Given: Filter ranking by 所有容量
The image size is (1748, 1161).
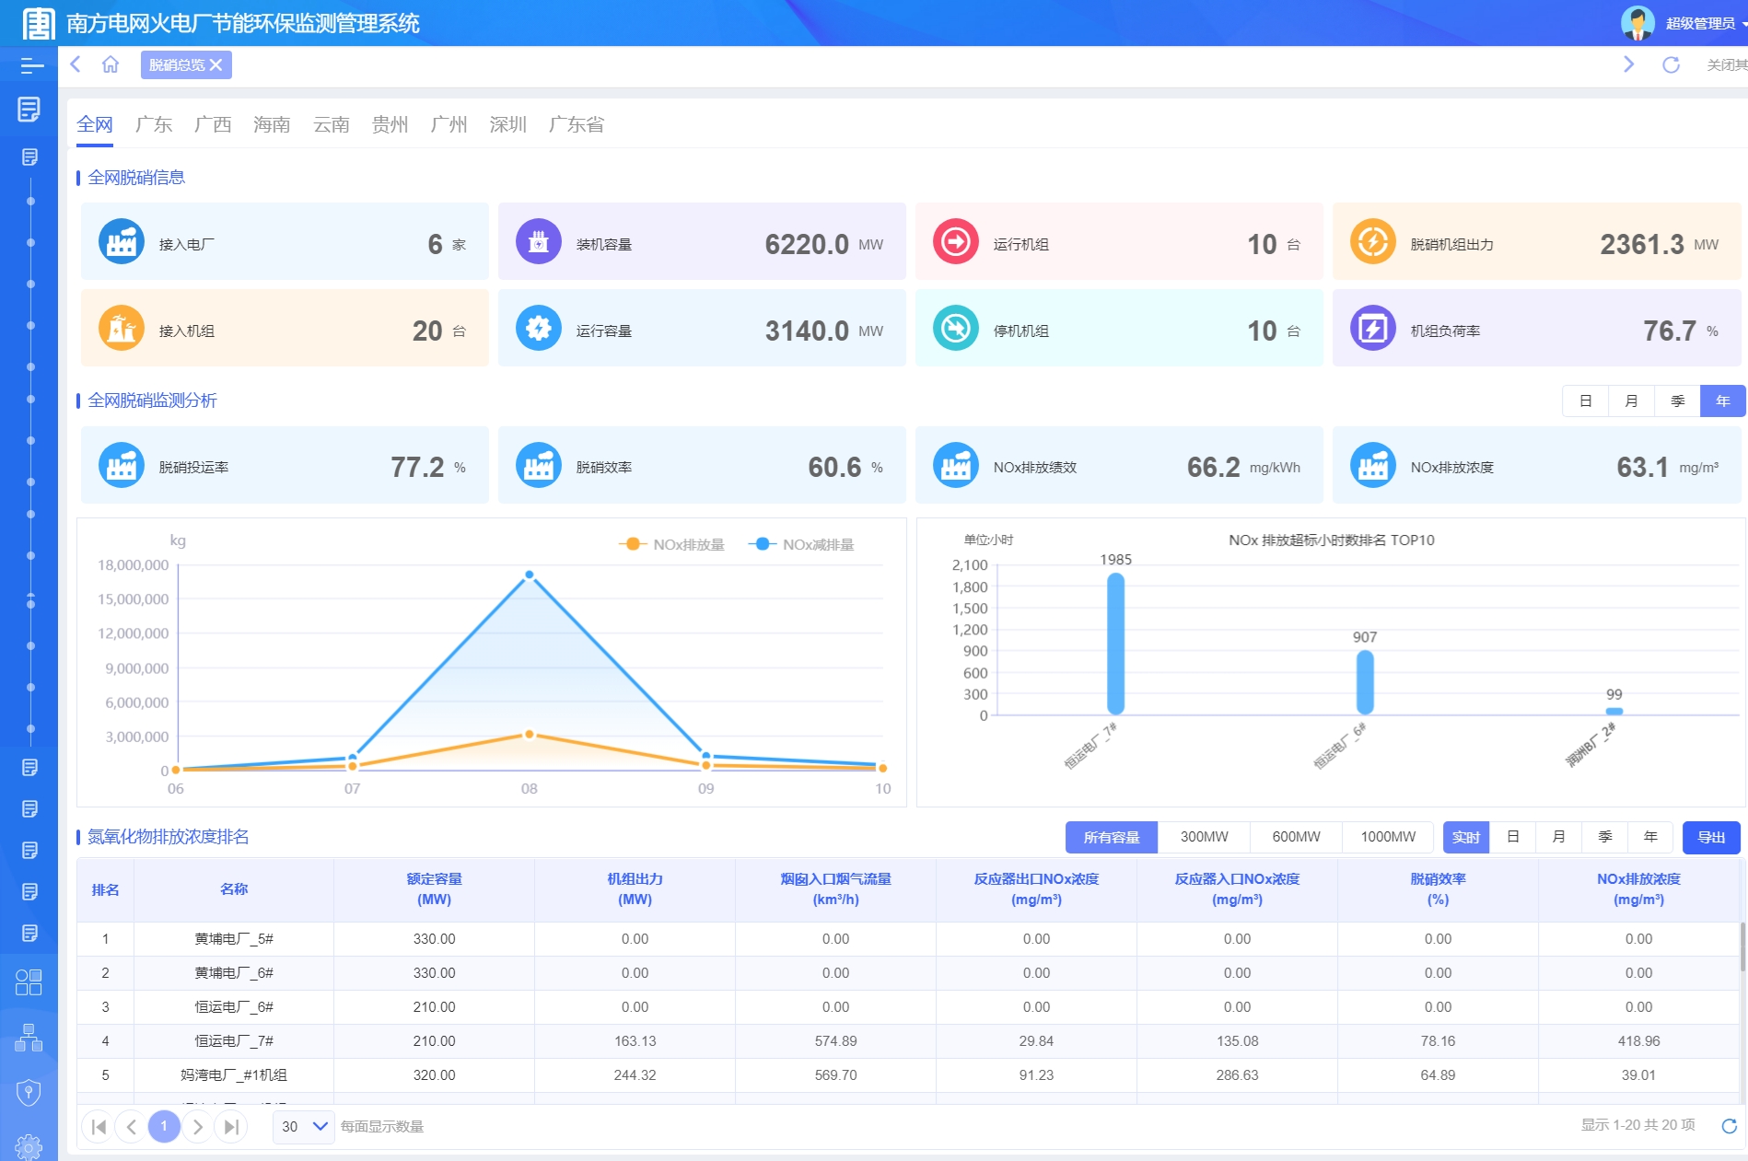Looking at the screenshot, I should 1112,837.
